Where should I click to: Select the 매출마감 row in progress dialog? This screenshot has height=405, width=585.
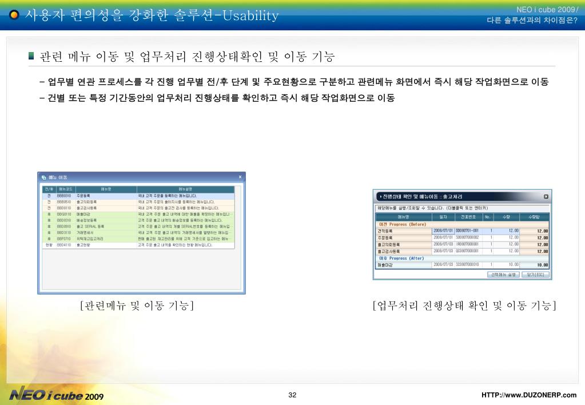tap(462, 265)
